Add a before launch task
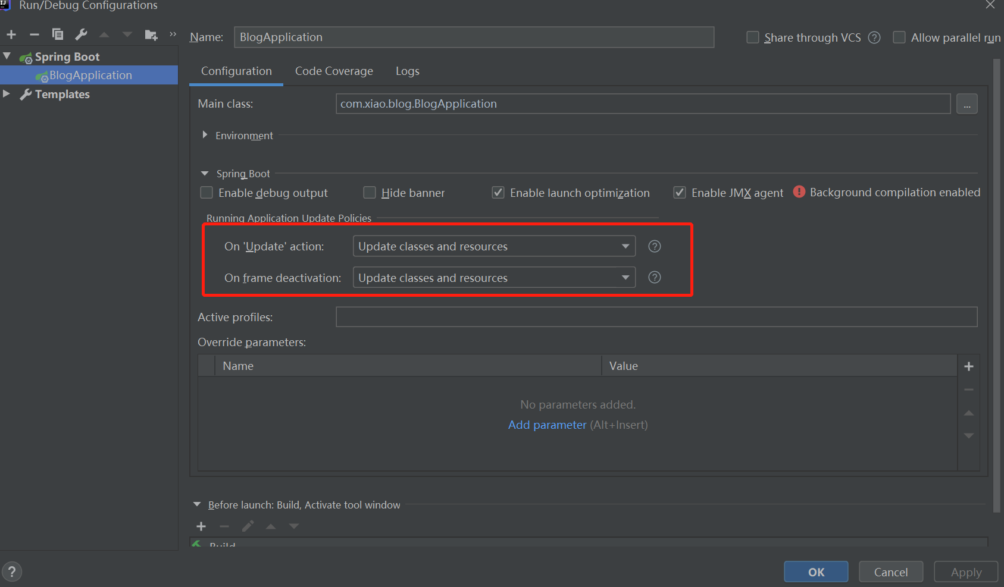The image size is (1004, 587). 201,526
